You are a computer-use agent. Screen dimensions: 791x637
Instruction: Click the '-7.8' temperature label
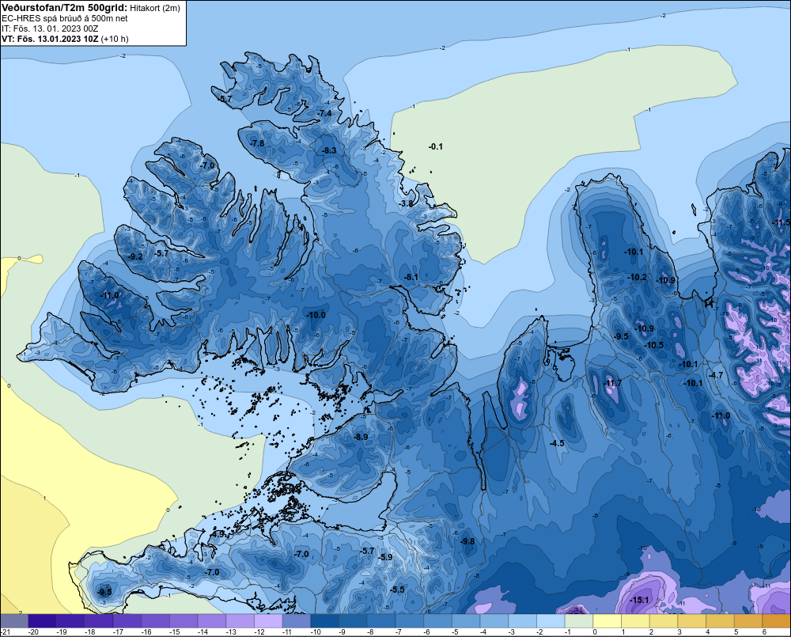pos(257,143)
